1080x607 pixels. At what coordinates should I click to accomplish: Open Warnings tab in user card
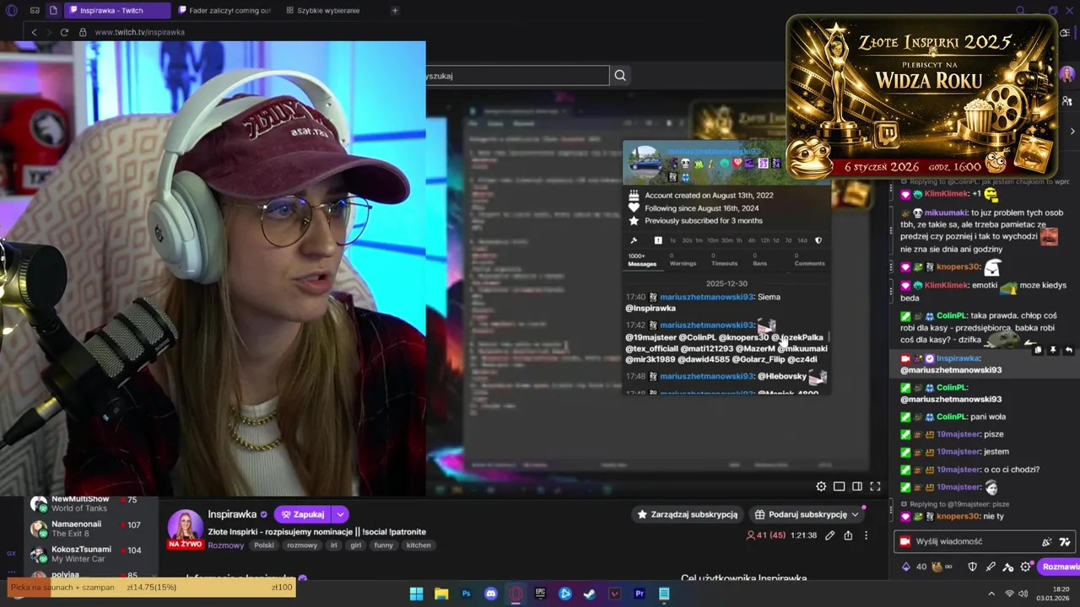coord(683,260)
